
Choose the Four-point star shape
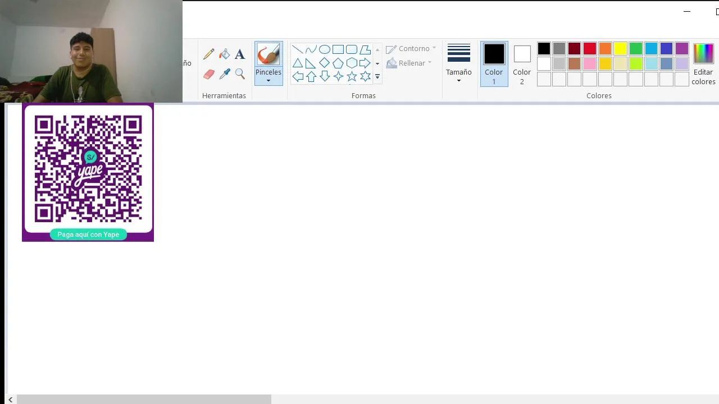(338, 76)
